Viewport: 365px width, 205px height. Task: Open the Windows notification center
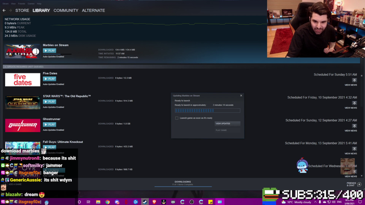[x=360, y=202]
